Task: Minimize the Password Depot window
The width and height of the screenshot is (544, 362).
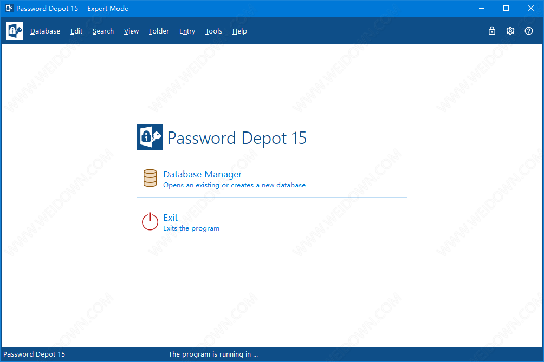Action: (x=482, y=8)
